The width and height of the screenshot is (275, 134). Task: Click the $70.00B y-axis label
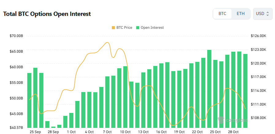pos(16,36)
